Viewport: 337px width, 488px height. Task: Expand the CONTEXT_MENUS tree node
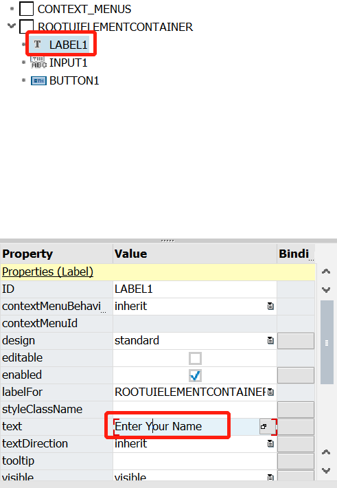12,9
